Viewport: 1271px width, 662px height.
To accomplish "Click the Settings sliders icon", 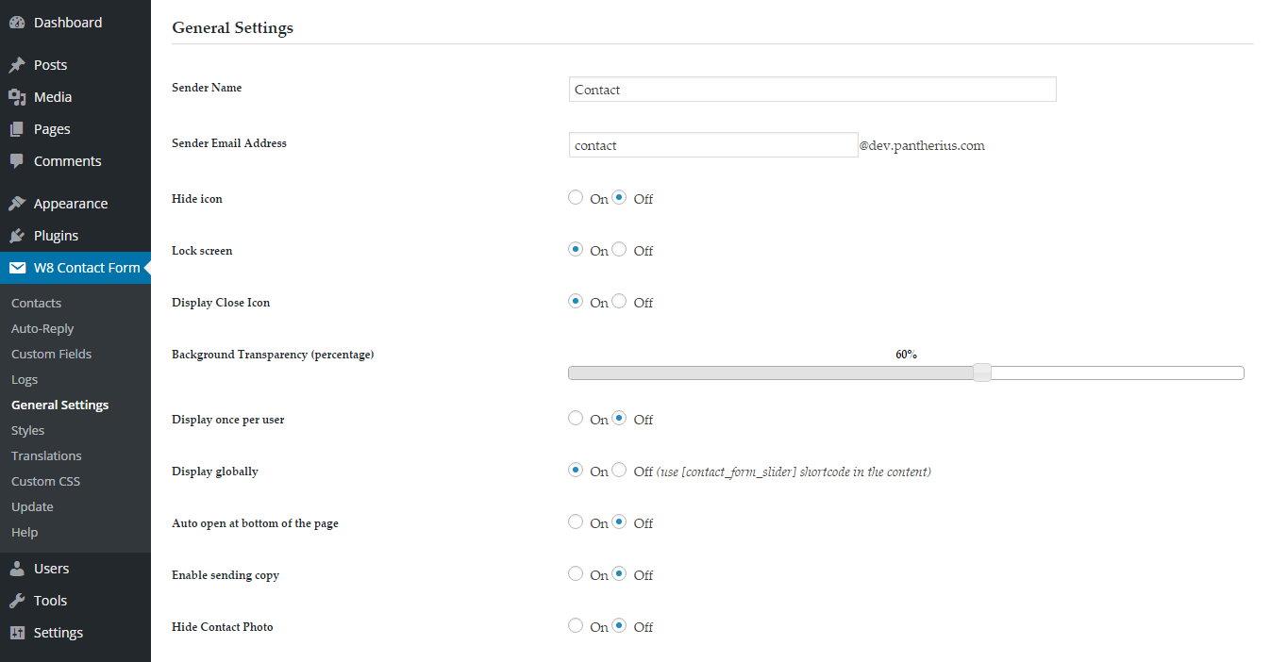I will pyautogui.click(x=17, y=633).
